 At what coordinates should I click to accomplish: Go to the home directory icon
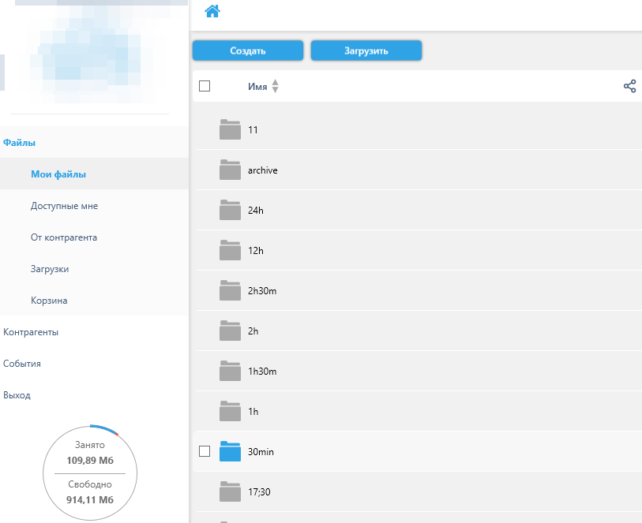pyautogui.click(x=212, y=11)
